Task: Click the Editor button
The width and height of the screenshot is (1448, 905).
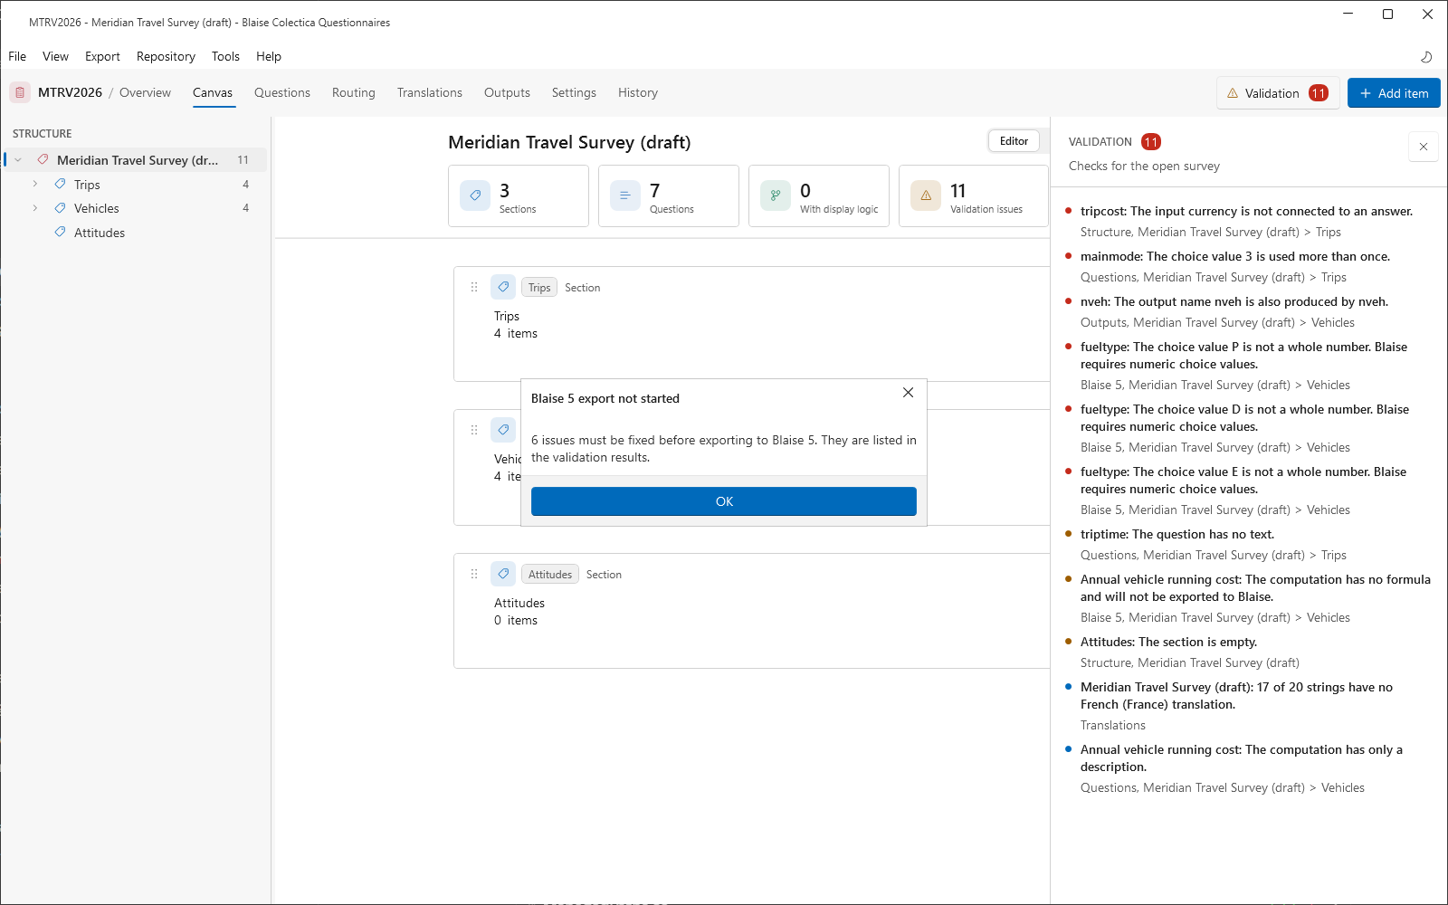Action: coord(1014,140)
